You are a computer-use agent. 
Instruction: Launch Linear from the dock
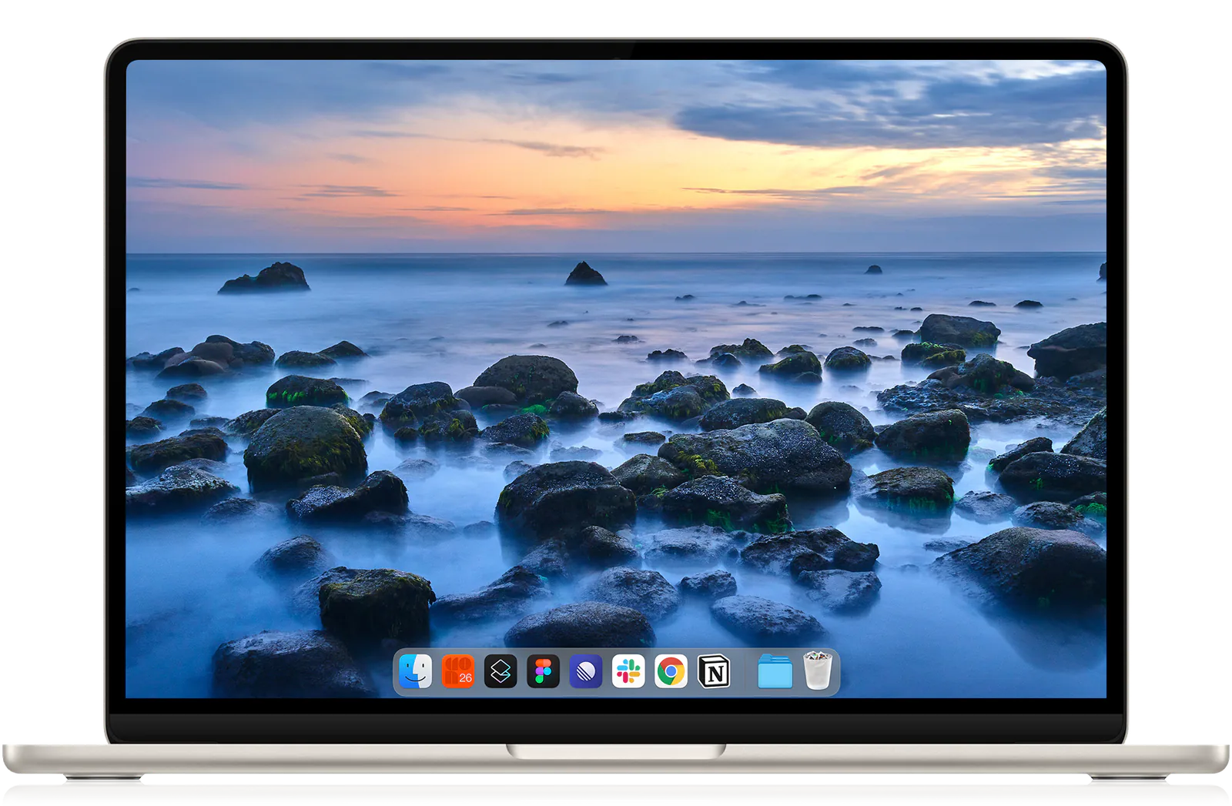586,671
